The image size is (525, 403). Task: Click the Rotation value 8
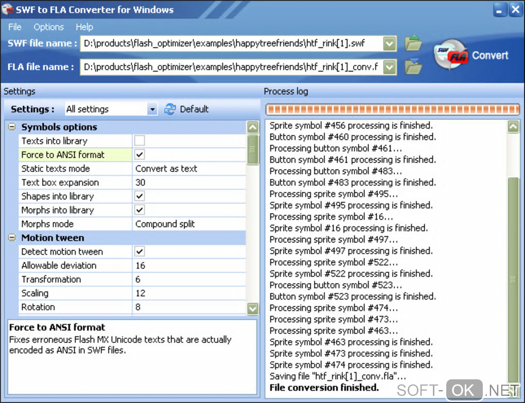click(189, 307)
